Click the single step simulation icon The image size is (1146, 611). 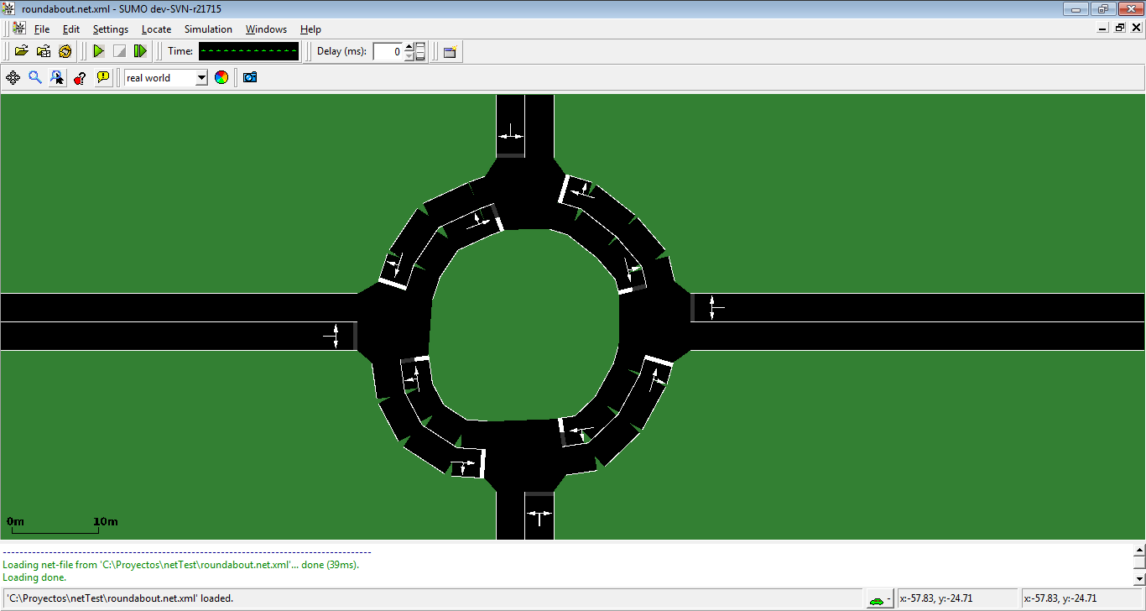[140, 51]
